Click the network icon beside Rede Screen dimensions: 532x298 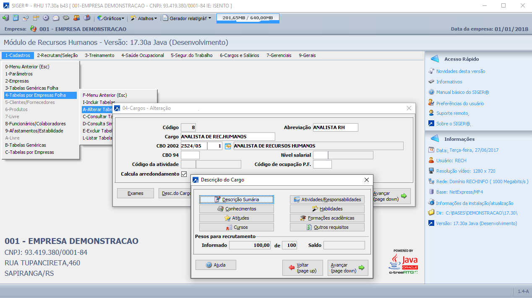click(431, 181)
